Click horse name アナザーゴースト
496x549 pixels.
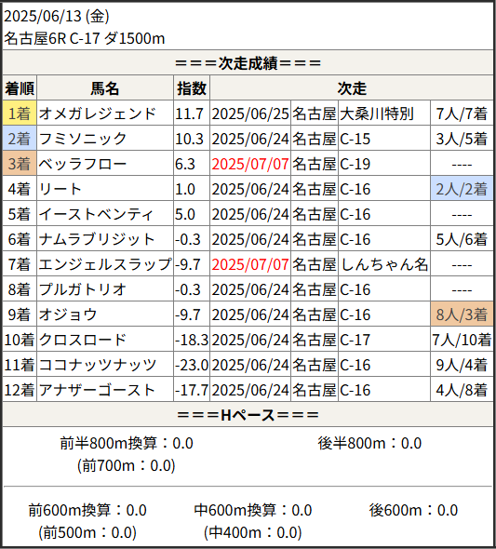[x=97, y=390]
